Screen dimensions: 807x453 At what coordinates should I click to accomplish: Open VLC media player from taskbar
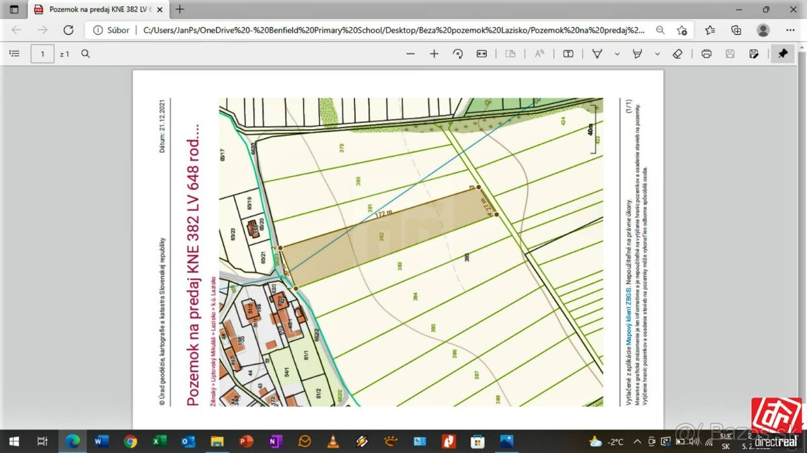pyautogui.click(x=333, y=442)
